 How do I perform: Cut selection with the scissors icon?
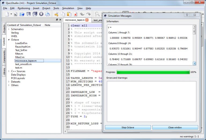[57, 14]
